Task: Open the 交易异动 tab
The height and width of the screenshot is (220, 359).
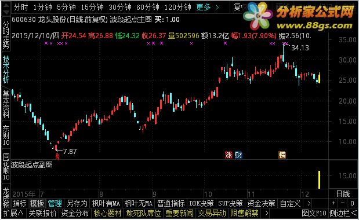Action: click(x=212, y=213)
